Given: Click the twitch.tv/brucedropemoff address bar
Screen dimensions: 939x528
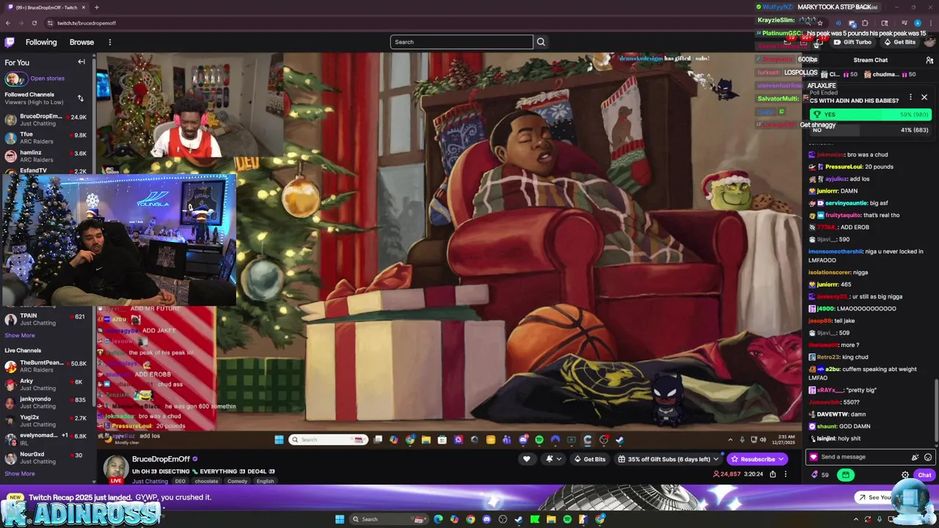Looking at the screenshot, I should [x=87, y=23].
